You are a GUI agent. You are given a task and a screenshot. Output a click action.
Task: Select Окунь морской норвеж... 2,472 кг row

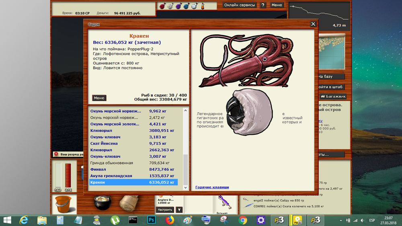(133, 117)
